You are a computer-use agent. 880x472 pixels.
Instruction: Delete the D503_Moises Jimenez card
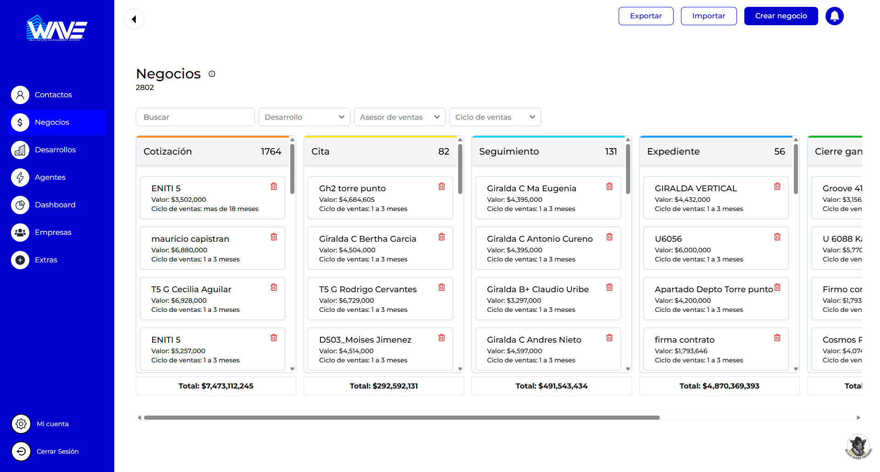point(442,338)
